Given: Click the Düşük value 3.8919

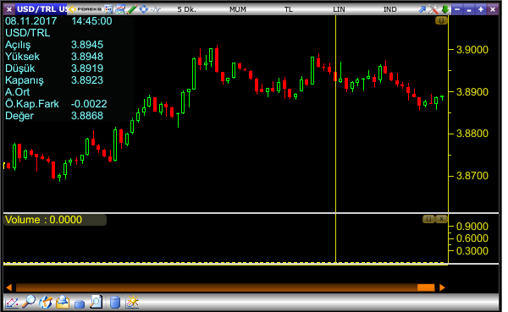Looking at the screenshot, I should [x=87, y=68].
